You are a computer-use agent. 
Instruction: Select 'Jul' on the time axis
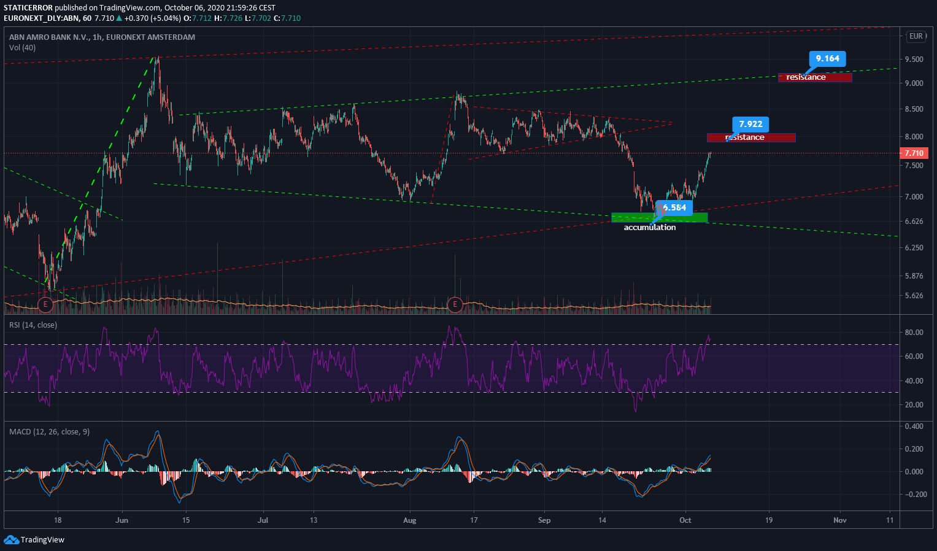pyautogui.click(x=263, y=520)
